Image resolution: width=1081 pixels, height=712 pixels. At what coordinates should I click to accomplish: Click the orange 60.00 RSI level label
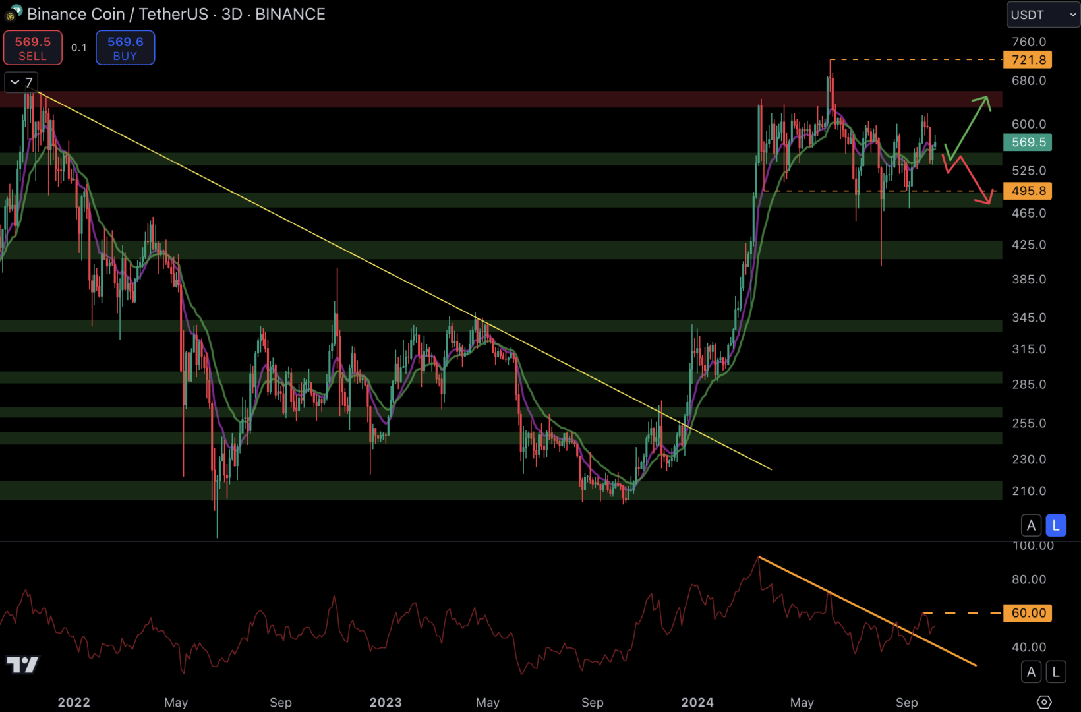click(1028, 613)
